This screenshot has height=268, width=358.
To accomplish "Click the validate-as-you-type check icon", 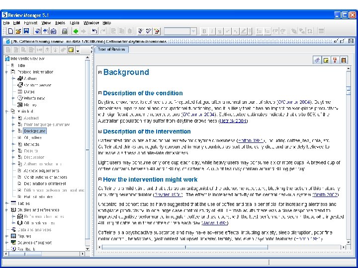I will [149, 31].
